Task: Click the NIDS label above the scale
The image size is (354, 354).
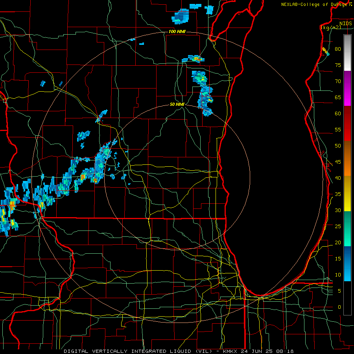Action: point(346,24)
